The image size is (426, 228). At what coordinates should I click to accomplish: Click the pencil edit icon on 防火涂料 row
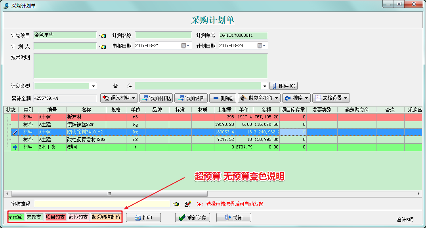pyautogui.click(x=15, y=132)
